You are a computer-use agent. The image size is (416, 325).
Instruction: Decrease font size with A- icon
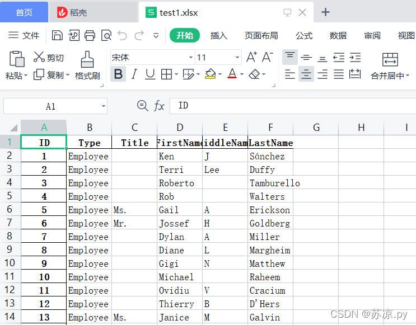268,57
